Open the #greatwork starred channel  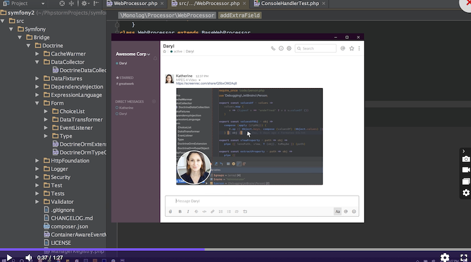125,83
